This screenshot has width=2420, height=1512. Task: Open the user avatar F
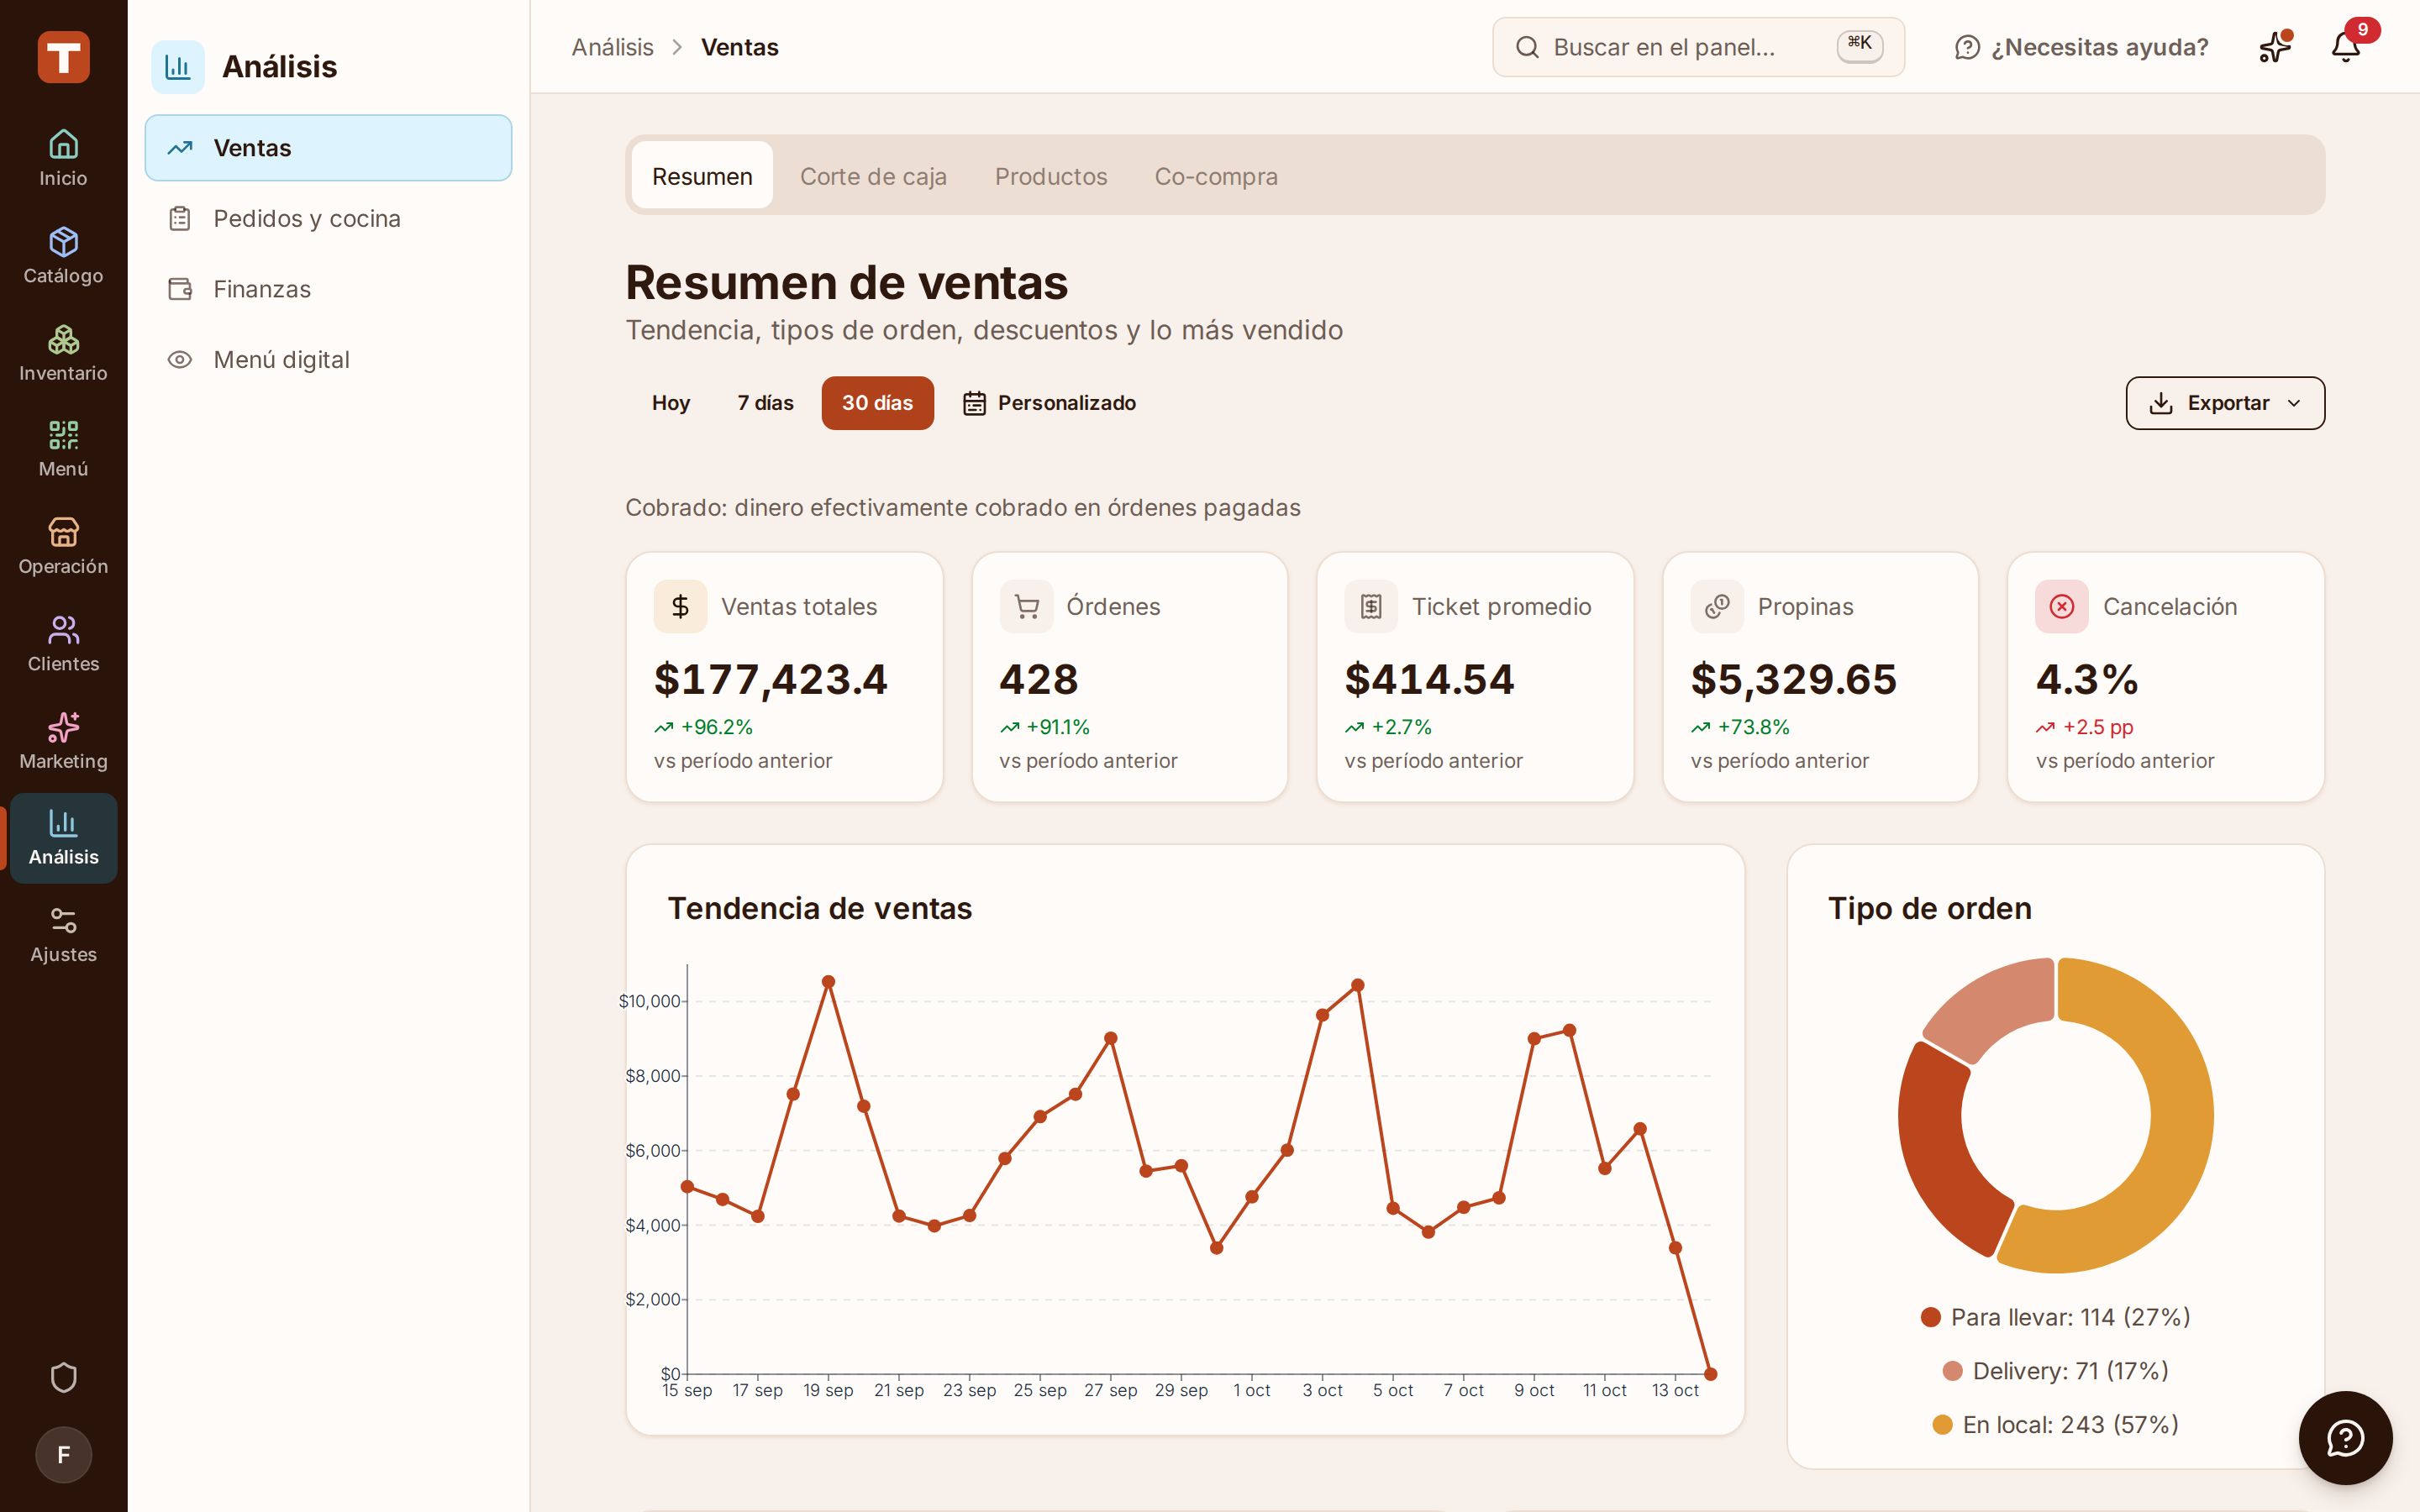[x=63, y=1454]
